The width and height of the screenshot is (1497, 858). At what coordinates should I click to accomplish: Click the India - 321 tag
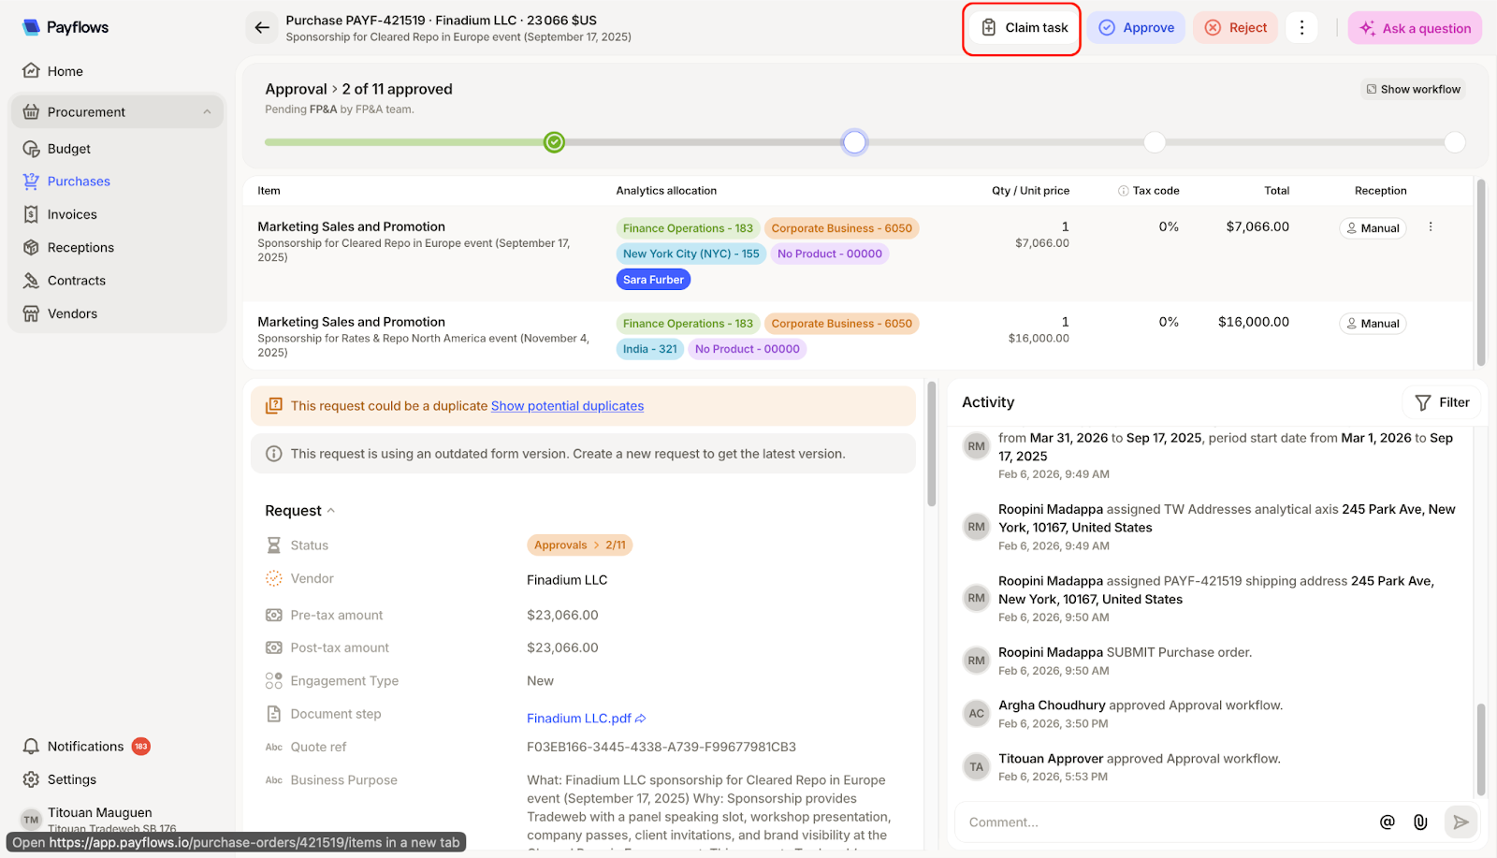650,349
